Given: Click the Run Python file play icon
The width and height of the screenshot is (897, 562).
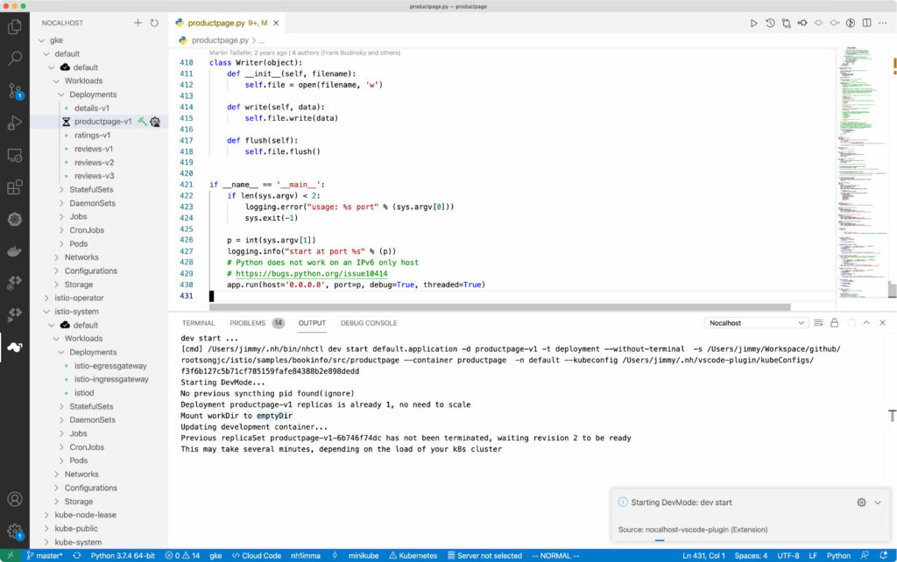Looking at the screenshot, I should tap(753, 24).
